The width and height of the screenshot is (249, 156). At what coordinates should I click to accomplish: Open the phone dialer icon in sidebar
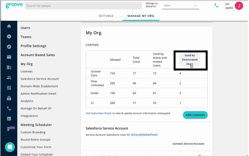pos(9,109)
